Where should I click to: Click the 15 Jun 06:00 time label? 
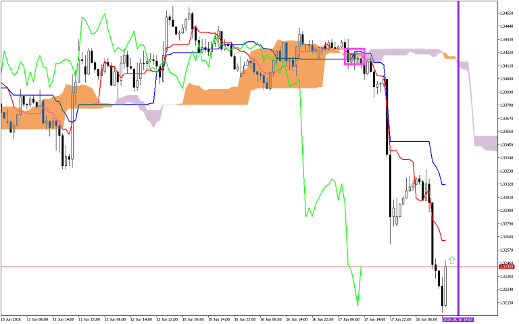[193, 319]
